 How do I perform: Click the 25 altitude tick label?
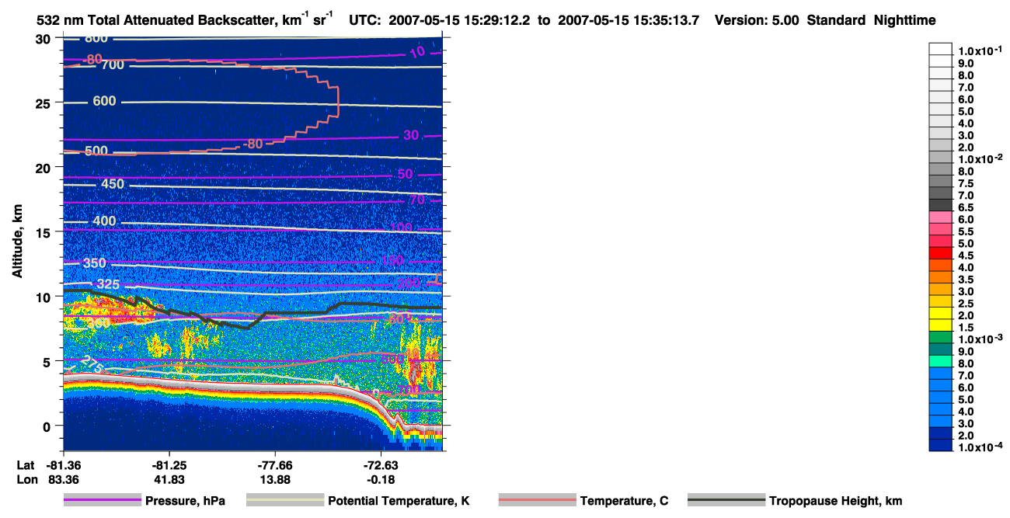pyautogui.click(x=44, y=103)
